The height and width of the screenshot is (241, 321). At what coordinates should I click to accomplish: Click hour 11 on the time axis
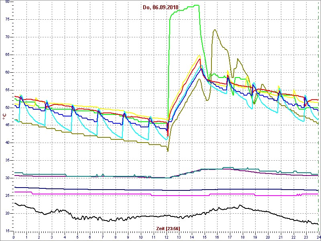click(x=153, y=237)
